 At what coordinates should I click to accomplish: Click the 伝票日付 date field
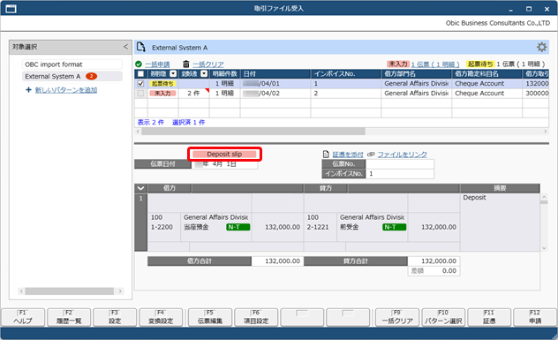pos(224,164)
